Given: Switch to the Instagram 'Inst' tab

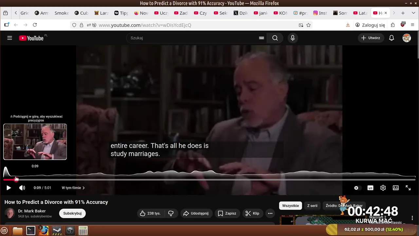Looking at the screenshot, I should point(320,13).
